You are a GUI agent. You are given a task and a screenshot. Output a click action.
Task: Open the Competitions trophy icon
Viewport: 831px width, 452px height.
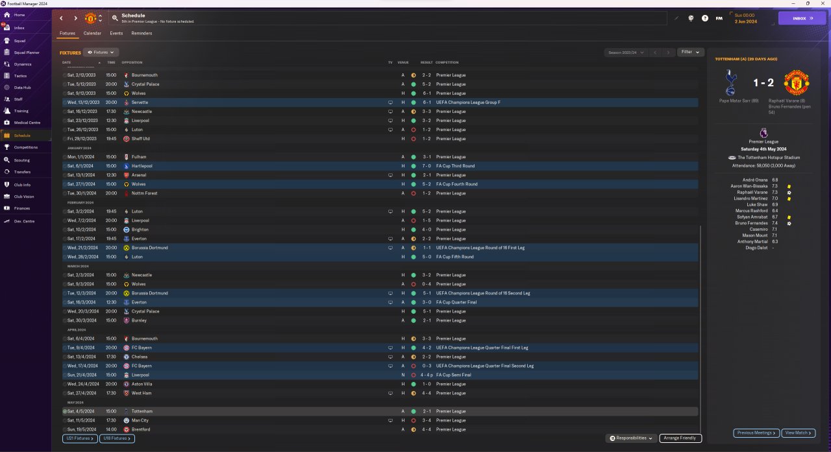point(7,147)
